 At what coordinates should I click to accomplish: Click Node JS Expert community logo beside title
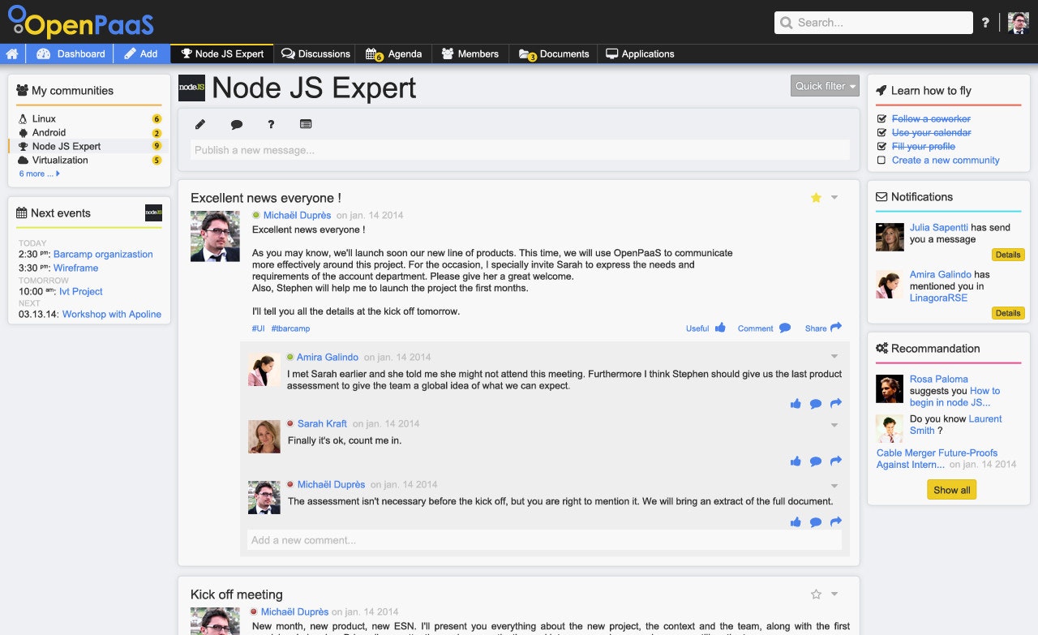pyautogui.click(x=192, y=88)
